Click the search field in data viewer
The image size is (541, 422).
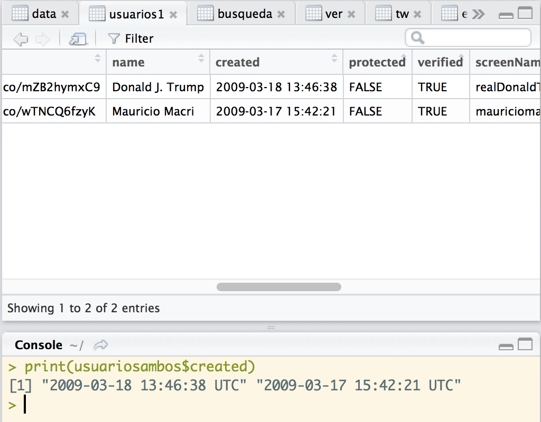coord(468,38)
